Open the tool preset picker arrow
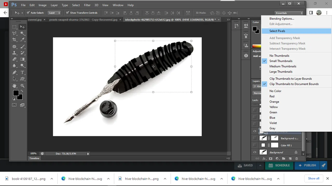The image size is (332, 186). pos(22,13)
